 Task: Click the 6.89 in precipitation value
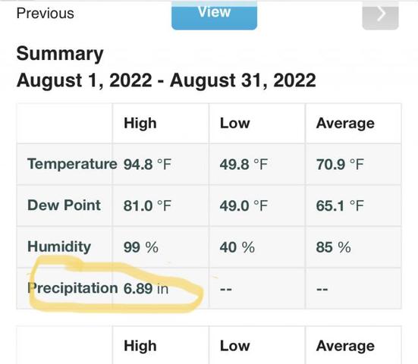pyautogui.click(x=146, y=289)
